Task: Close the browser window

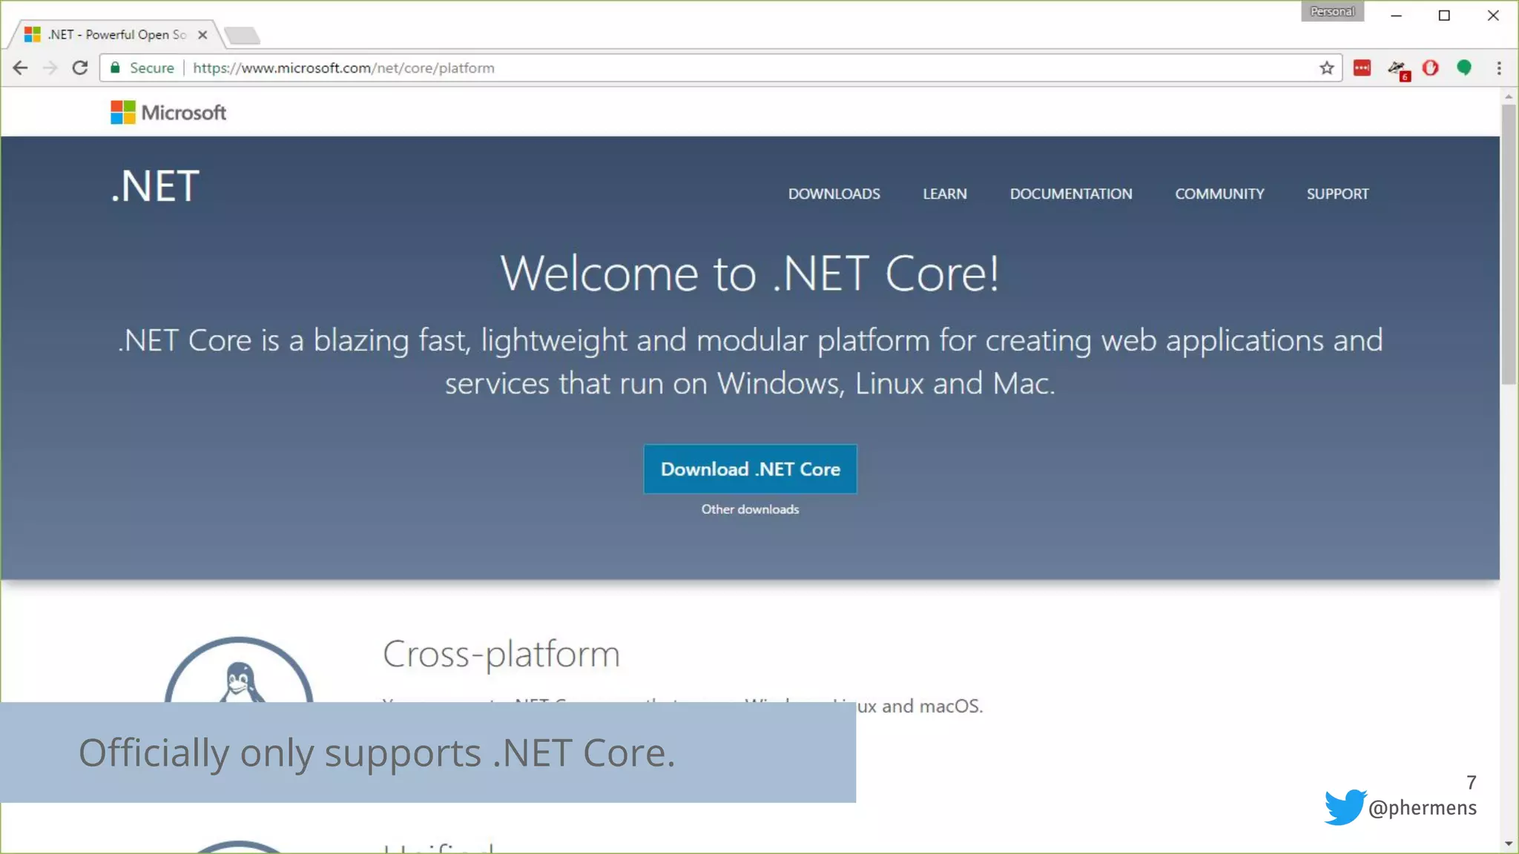Action: (1493, 16)
